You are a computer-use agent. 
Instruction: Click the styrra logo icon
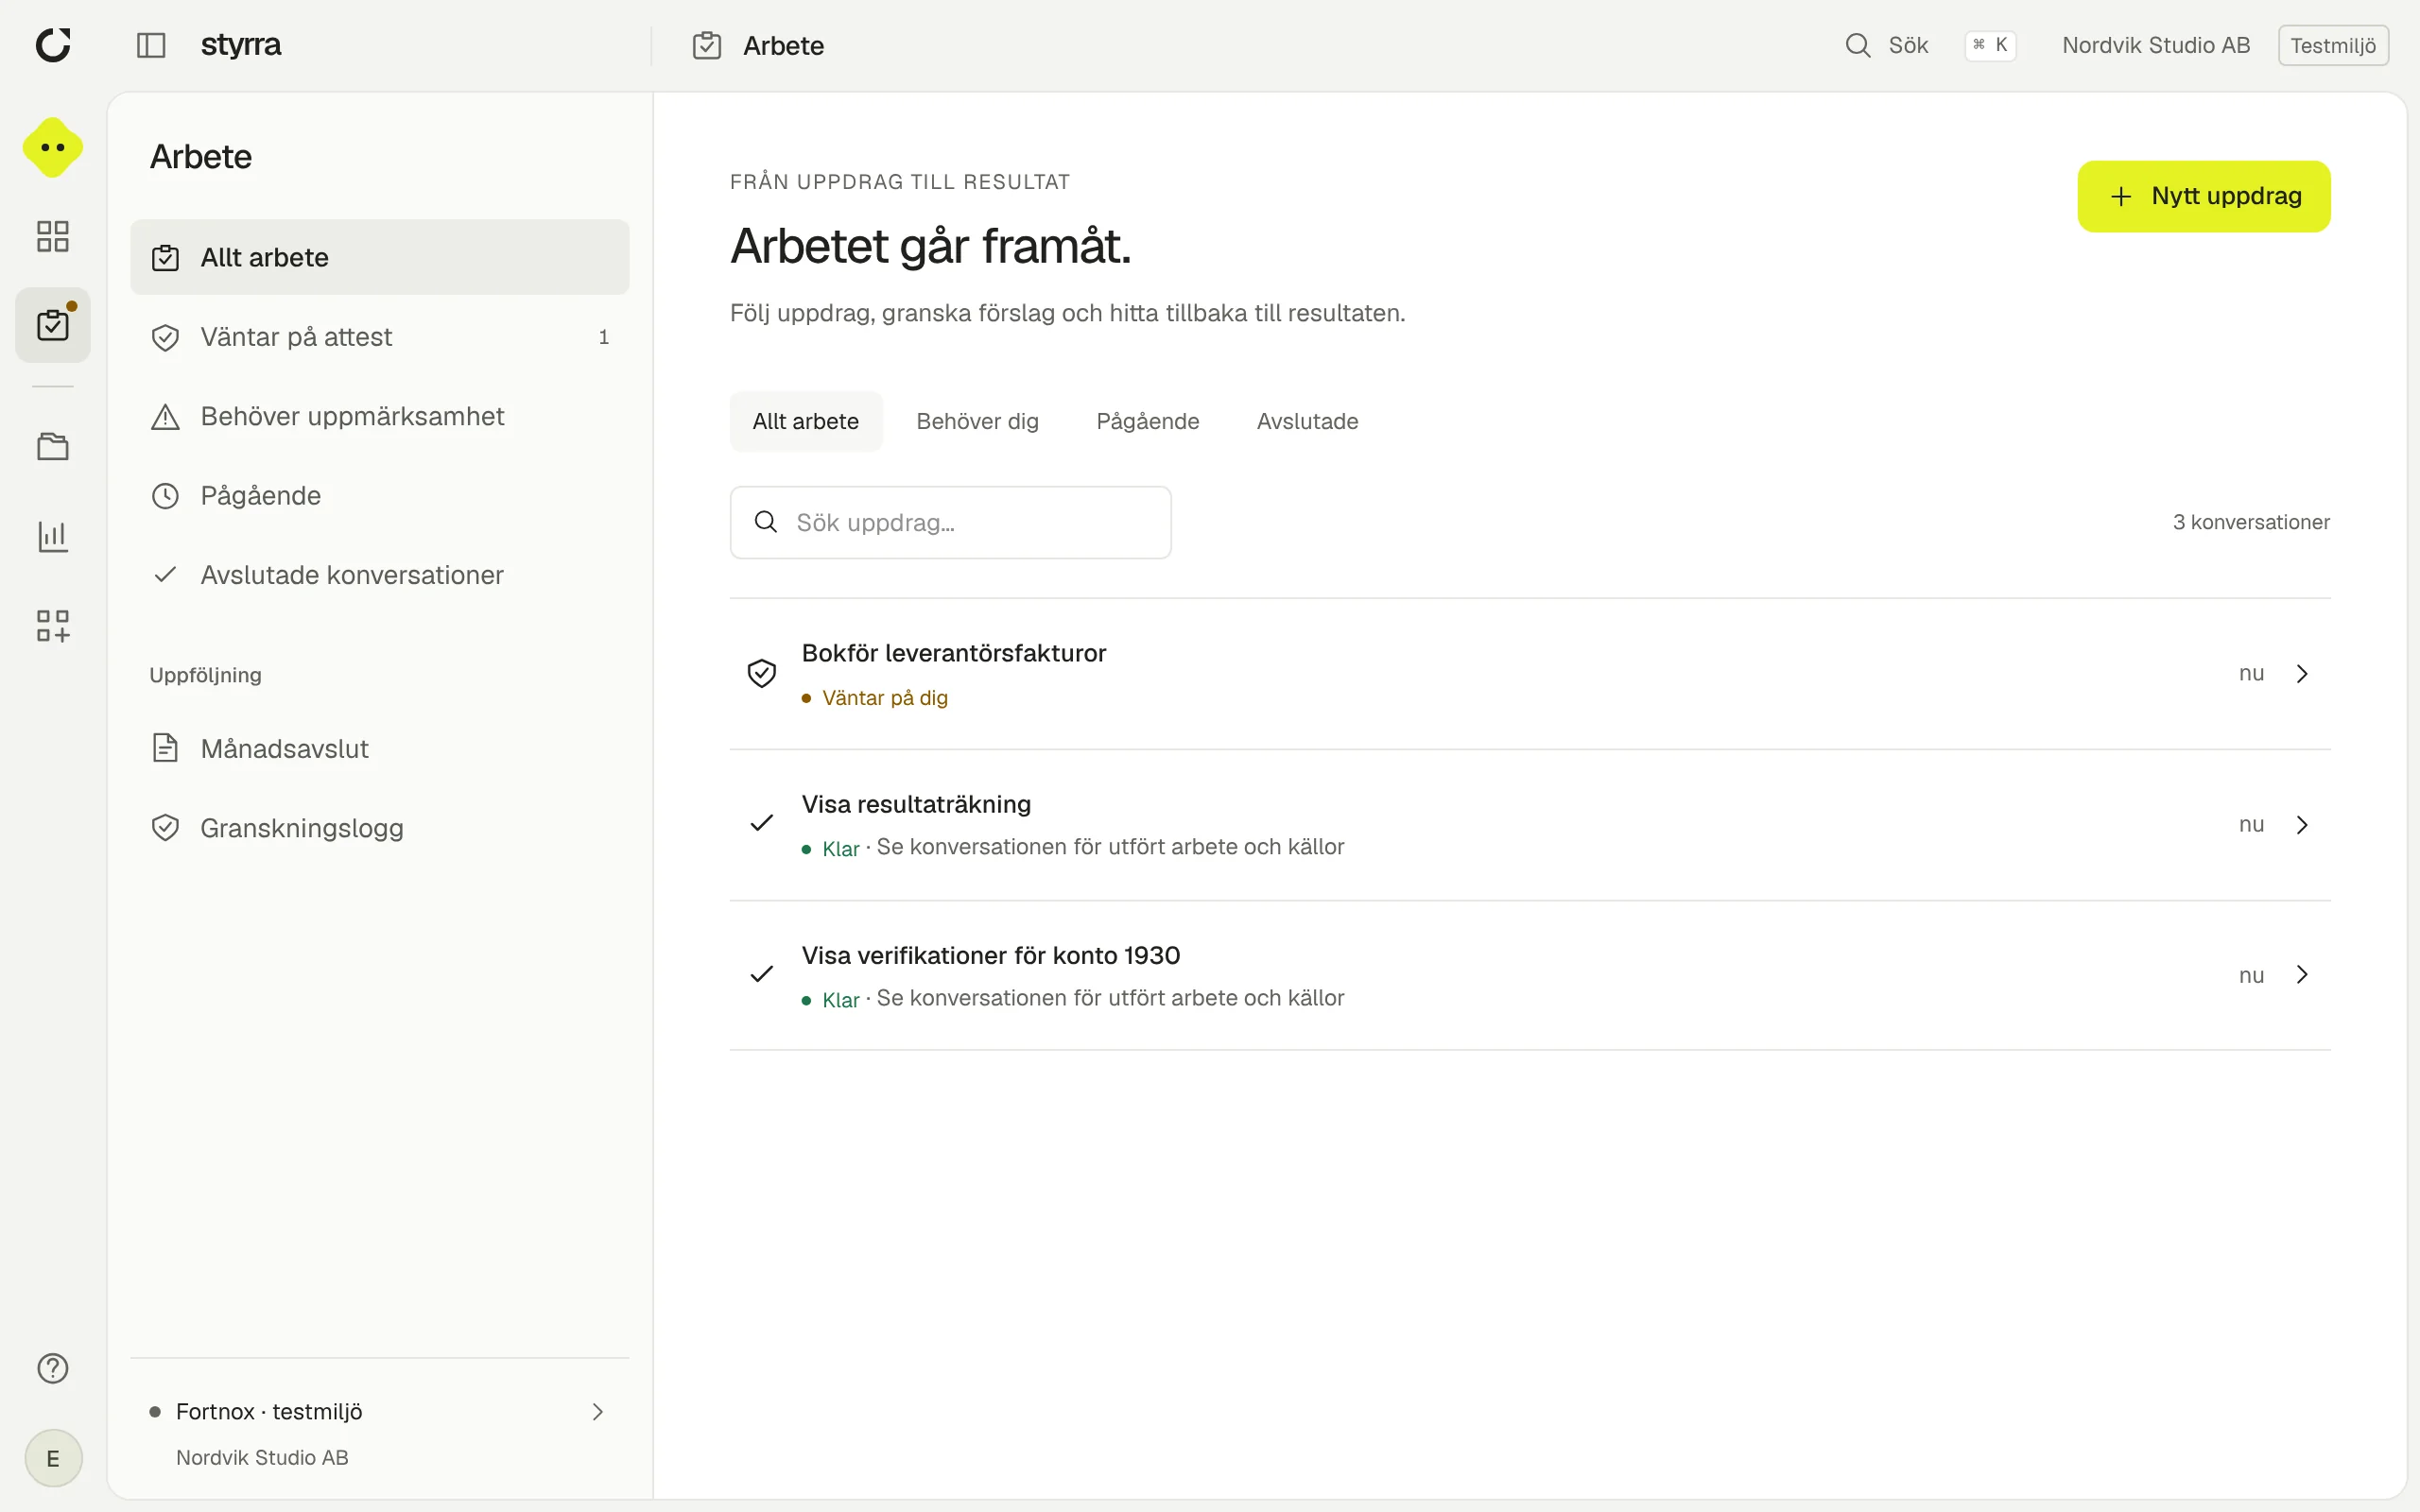coord(53,45)
